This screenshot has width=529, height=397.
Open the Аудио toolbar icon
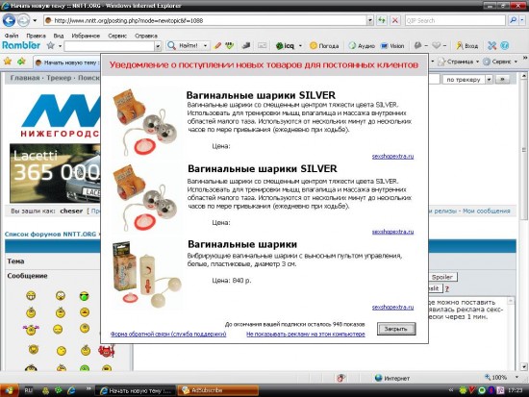362,45
